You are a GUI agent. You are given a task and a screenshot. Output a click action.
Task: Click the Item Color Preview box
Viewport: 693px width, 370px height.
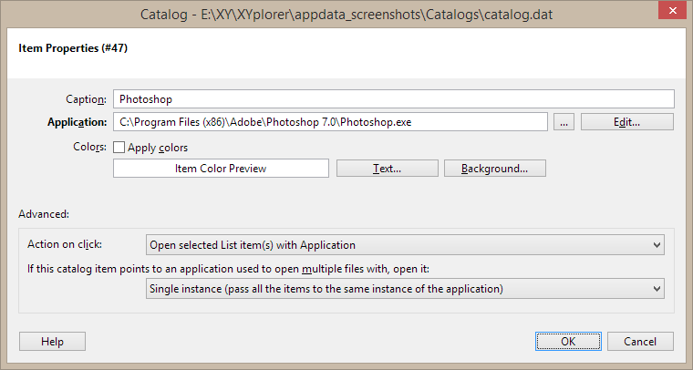(220, 169)
